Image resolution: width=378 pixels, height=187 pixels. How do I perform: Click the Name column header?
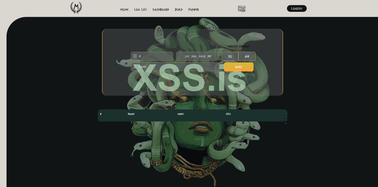point(131,114)
